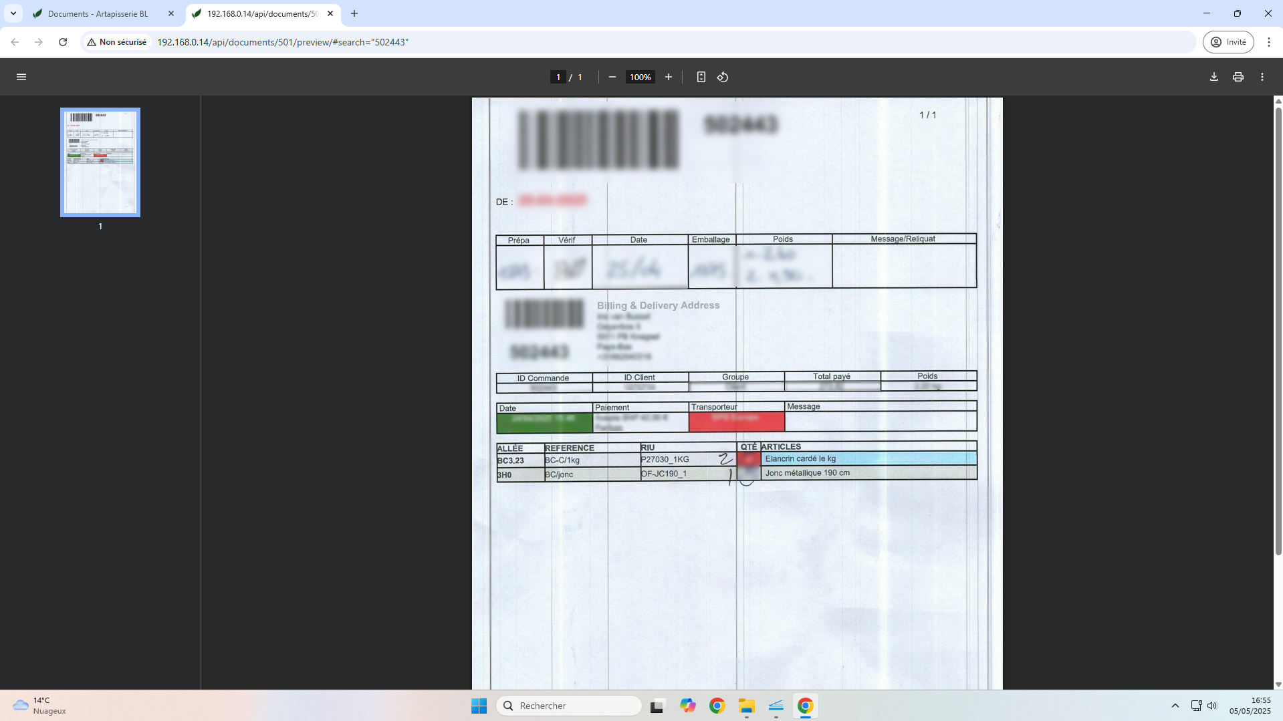Switch to Documents - Artapisserie BL tab
Viewport: 1283px width, 721px height.
click(98, 13)
